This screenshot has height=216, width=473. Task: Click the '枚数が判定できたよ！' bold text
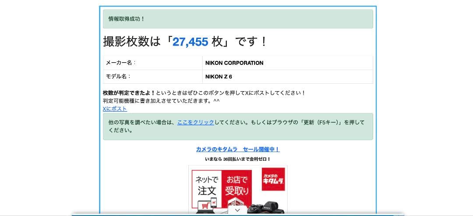click(129, 93)
